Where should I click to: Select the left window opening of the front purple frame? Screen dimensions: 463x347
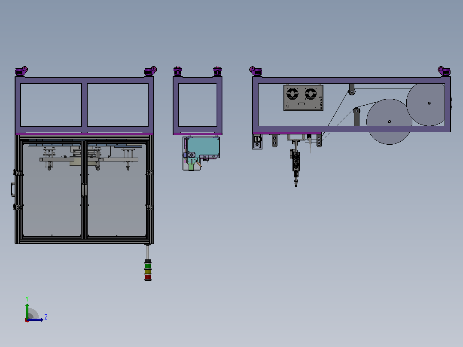click(x=51, y=105)
